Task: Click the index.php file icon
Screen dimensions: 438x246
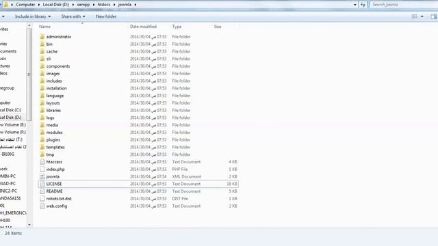Action: coord(42,169)
